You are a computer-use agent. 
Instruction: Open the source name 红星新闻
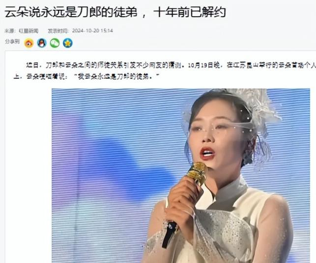pyautogui.click(x=29, y=31)
